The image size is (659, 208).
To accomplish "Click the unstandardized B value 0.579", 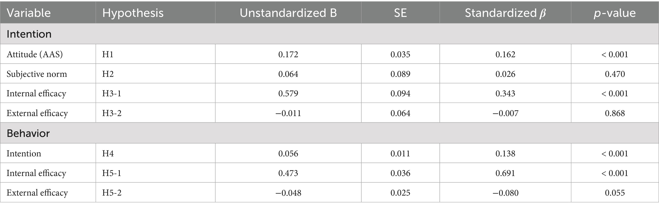I will 288,94.
